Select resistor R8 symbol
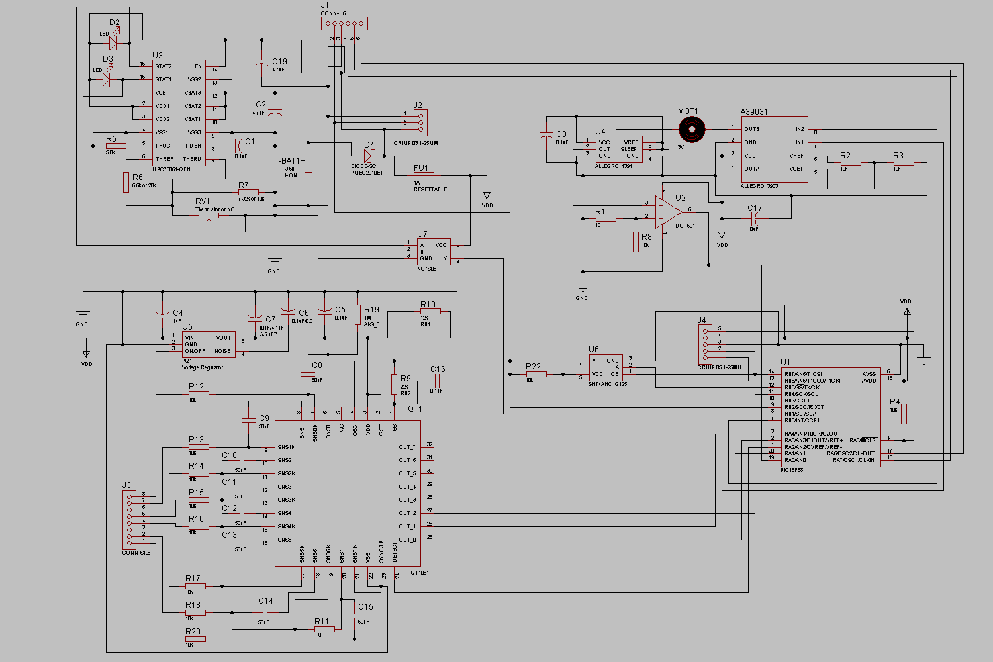Viewport: 993px width, 662px height. pyautogui.click(x=636, y=242)
